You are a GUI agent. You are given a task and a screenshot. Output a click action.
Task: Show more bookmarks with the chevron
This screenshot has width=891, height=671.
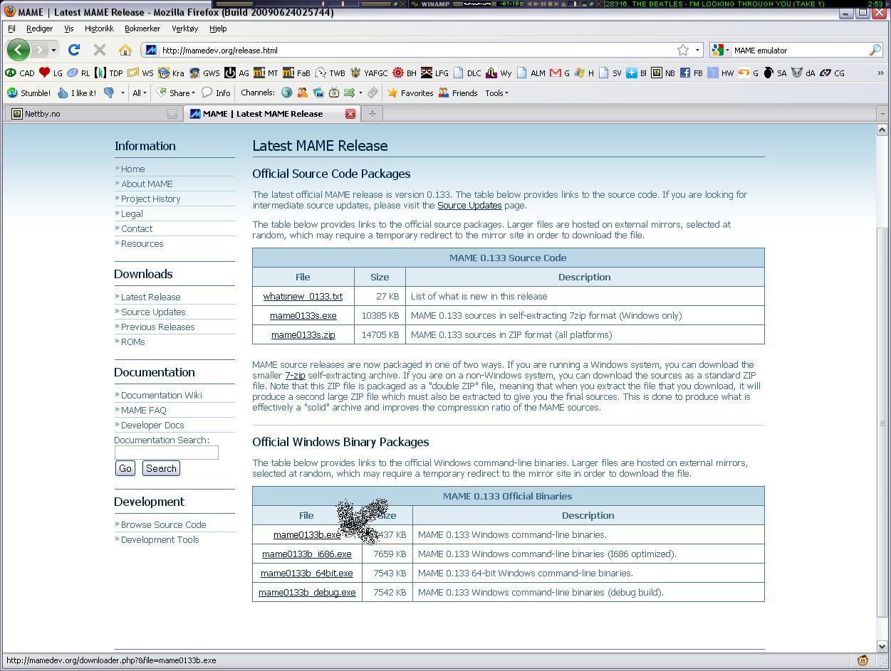tap(880, 73)
